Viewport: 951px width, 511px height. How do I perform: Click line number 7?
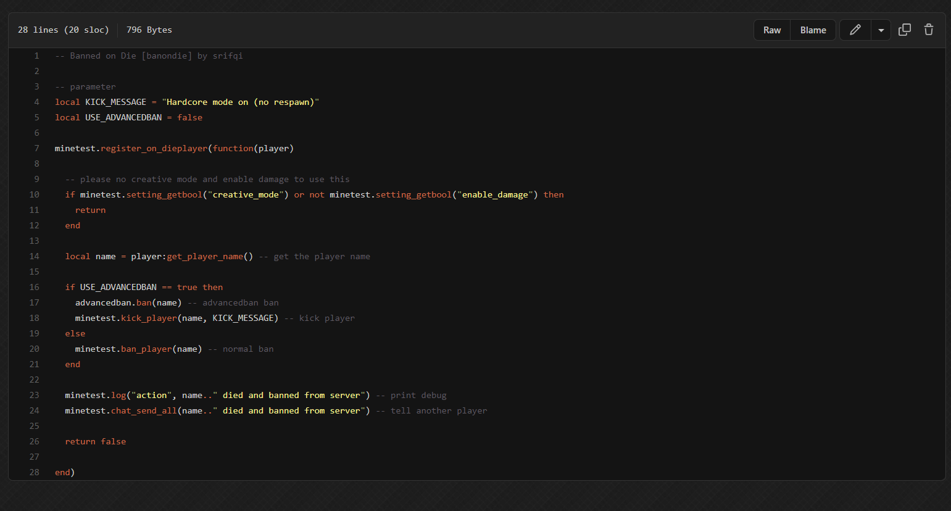pos(36,148)
